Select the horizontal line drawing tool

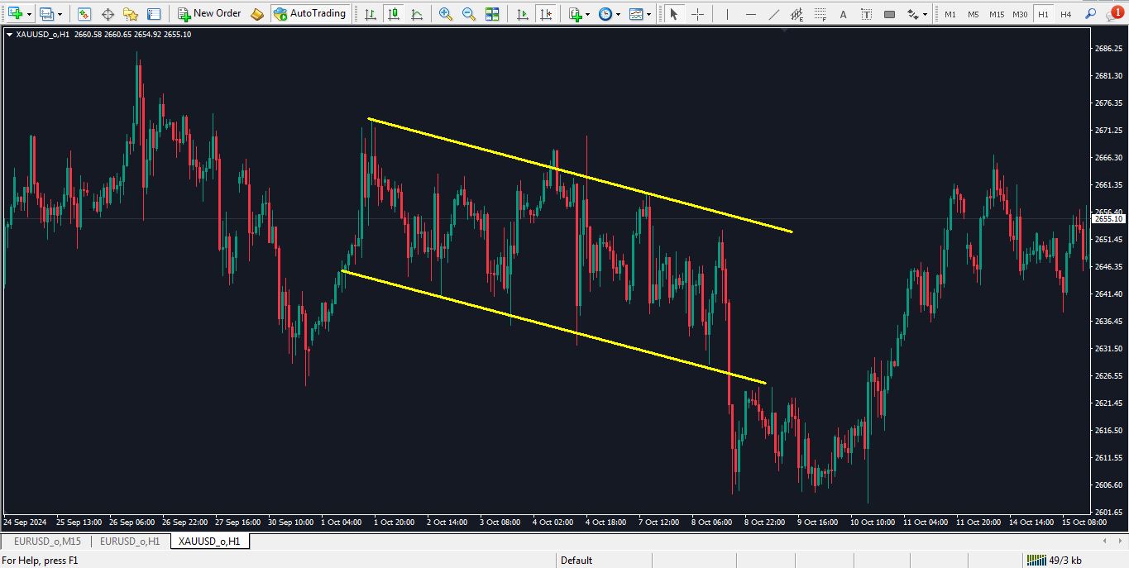[750, 14]
